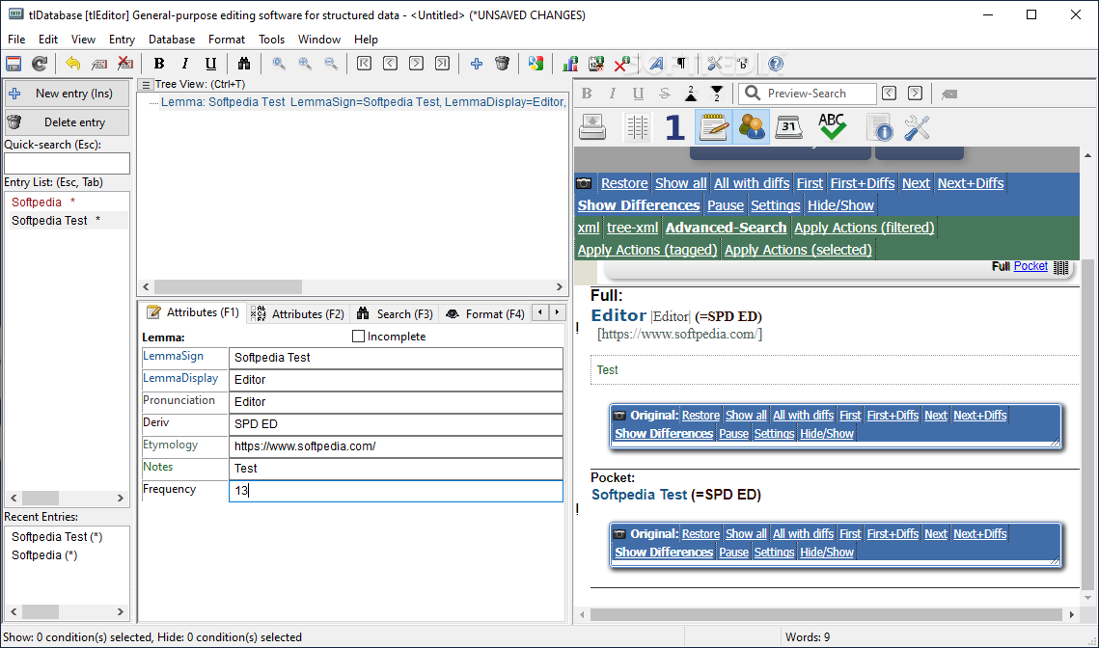Click the calendar 31 icon in preview

coord(789,127)
